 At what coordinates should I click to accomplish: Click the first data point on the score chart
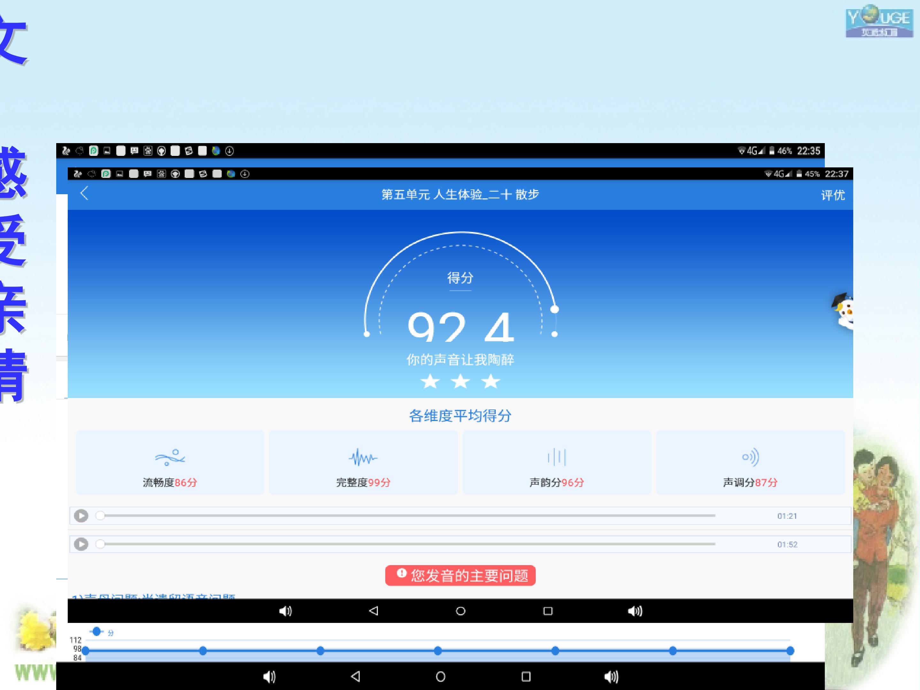[86, 650]
